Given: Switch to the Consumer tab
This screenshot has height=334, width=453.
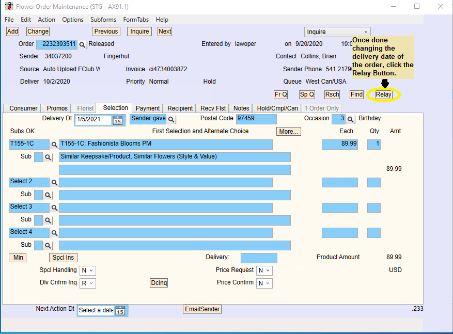Looking at the screenshot, I should click(x=22, y=108).
